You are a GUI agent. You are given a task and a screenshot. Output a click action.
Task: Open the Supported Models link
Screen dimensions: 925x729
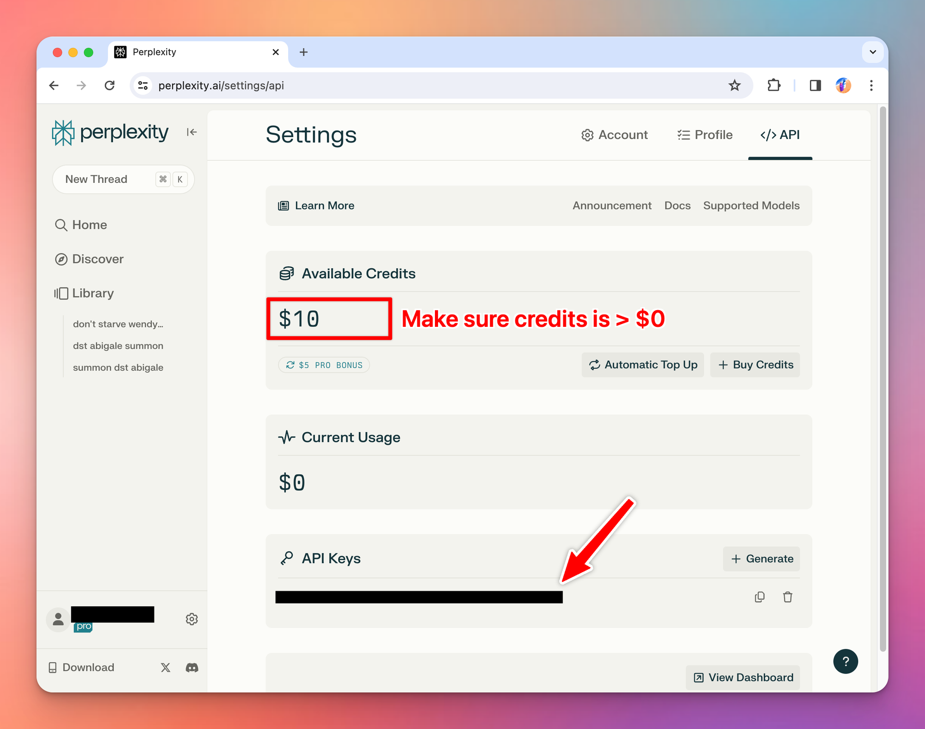(752, 206)
